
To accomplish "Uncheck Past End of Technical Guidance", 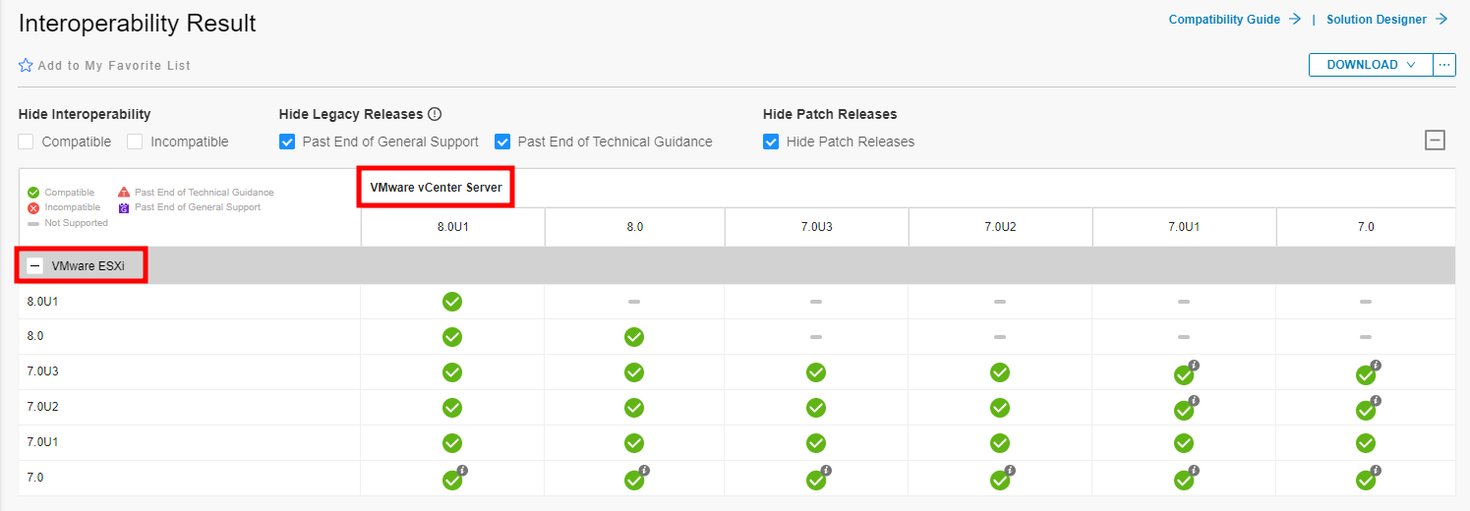I will click(x=502, y=142).
